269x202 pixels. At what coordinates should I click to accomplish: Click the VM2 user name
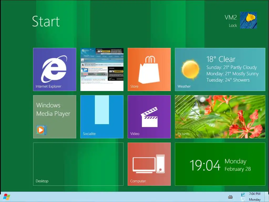coord(231,17)
